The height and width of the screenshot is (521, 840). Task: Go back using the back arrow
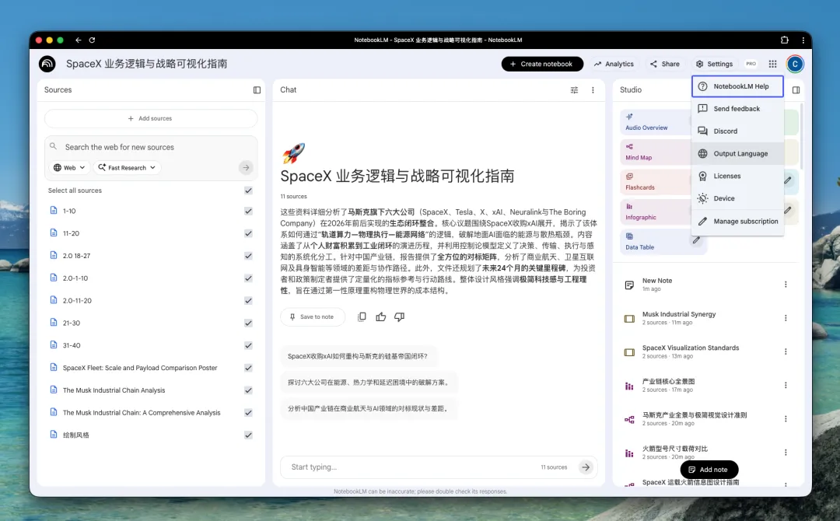pos(79,40)
